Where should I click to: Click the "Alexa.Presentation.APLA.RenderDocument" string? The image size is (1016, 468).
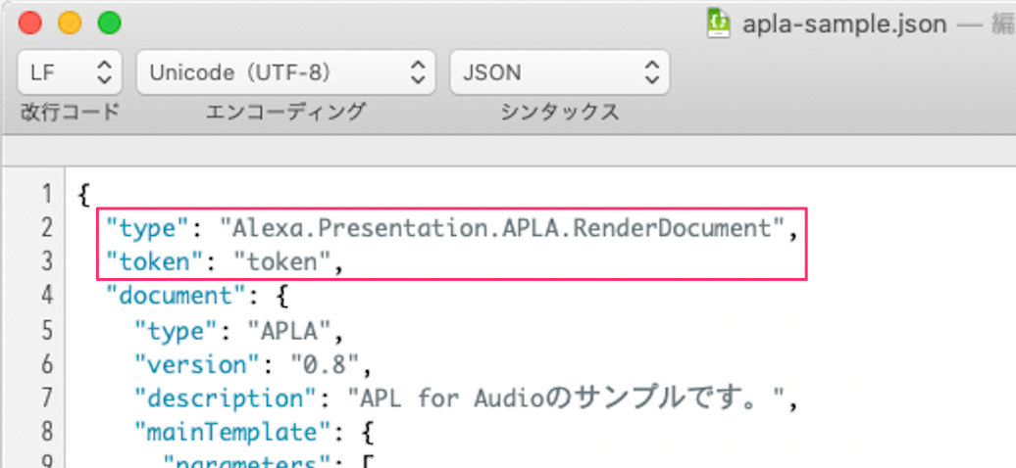(503, 228)
